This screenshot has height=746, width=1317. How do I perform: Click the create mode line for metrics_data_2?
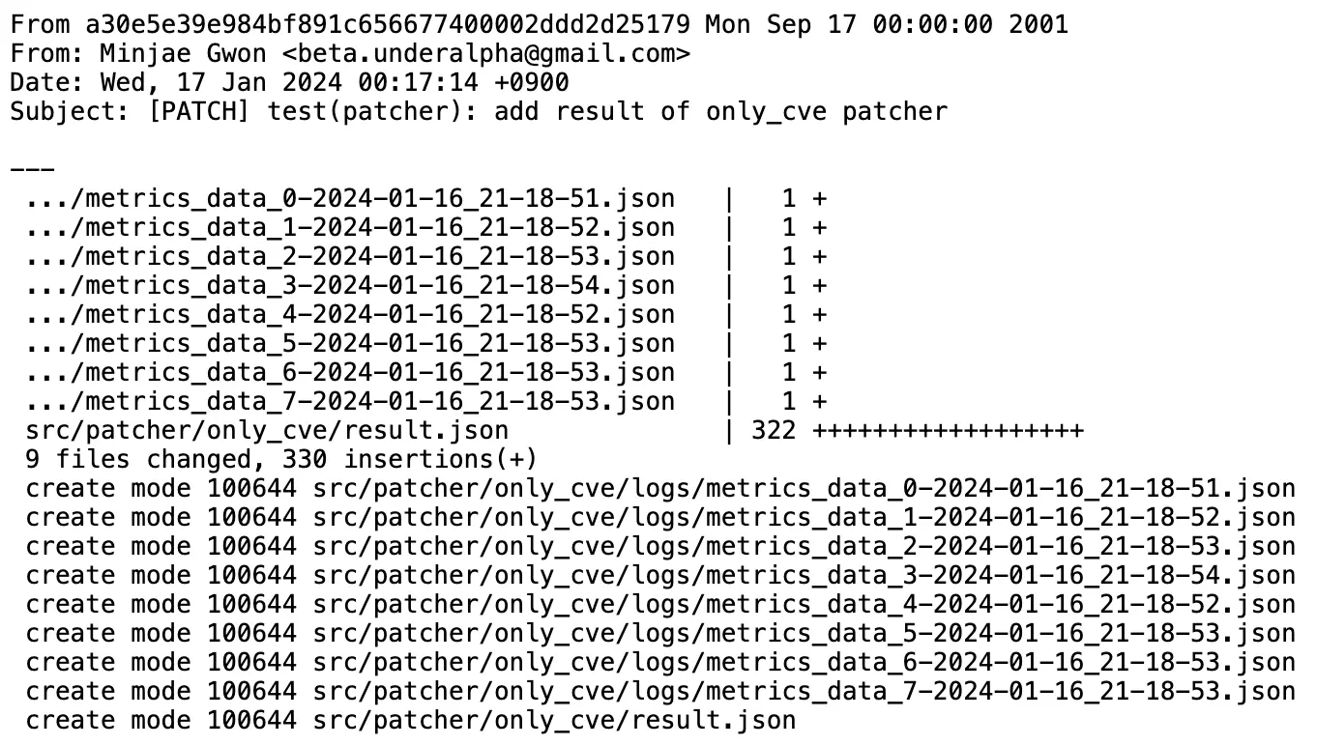point(659,546)
